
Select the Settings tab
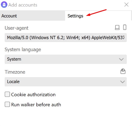click(98, 16)
